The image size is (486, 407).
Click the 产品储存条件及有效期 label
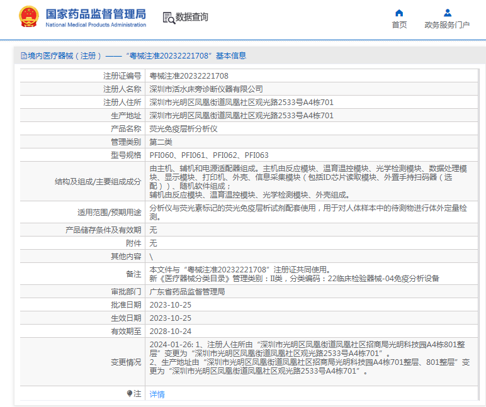(x=103, y=230)
